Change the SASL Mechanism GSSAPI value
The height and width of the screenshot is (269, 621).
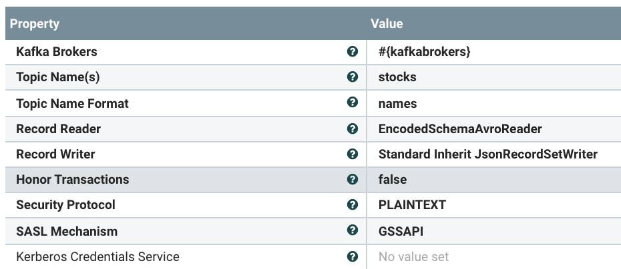click(x=401, y=231)
